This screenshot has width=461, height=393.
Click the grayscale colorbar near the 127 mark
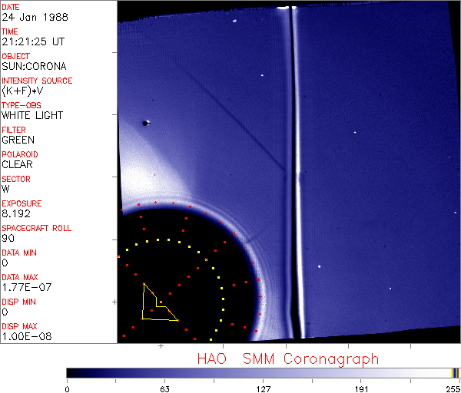[x=263, y=372]
